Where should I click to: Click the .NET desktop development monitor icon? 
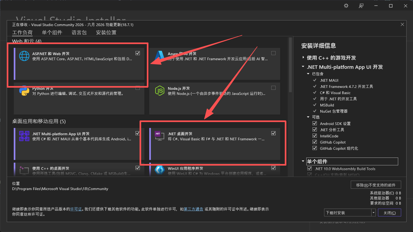[x=159, y=136]
